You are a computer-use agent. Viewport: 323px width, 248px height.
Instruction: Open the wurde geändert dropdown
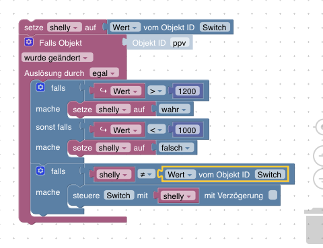pos(57,58)
